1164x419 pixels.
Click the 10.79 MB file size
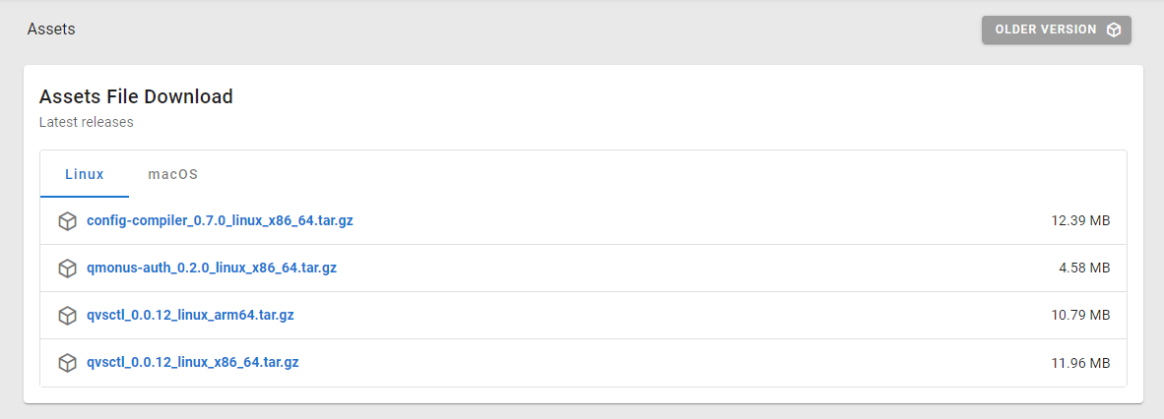coord(1080,316)
